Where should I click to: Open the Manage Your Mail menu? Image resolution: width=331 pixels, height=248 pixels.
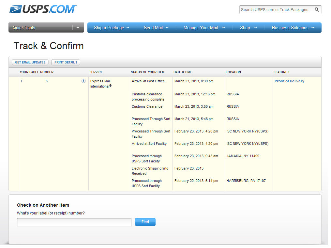[204, 28]
